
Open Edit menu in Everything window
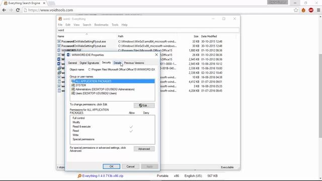(68, 25)
